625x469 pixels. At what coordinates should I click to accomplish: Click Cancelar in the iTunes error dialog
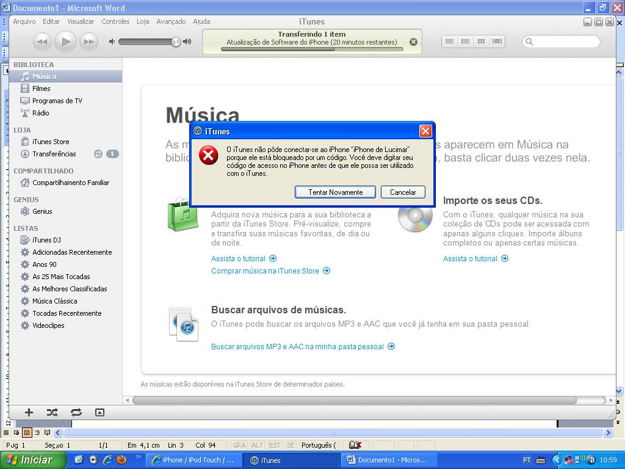(x=403, y=192)
